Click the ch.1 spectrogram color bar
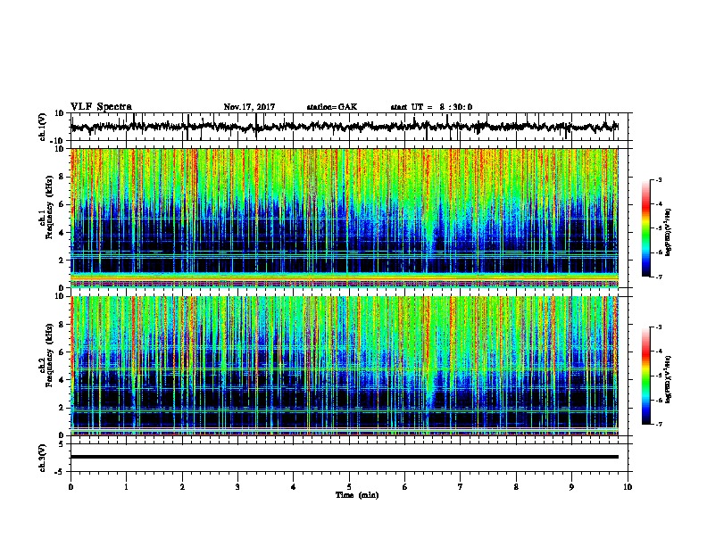Viewport: 707px width, 546px height. tap(646, 228)
